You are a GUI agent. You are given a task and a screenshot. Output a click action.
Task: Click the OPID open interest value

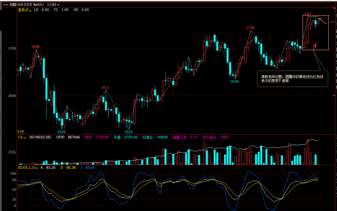74,137
